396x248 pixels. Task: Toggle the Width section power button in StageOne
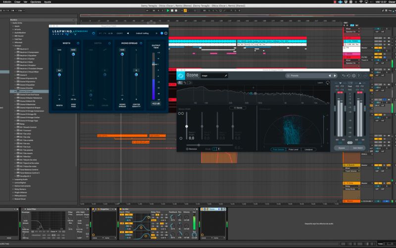78,43
